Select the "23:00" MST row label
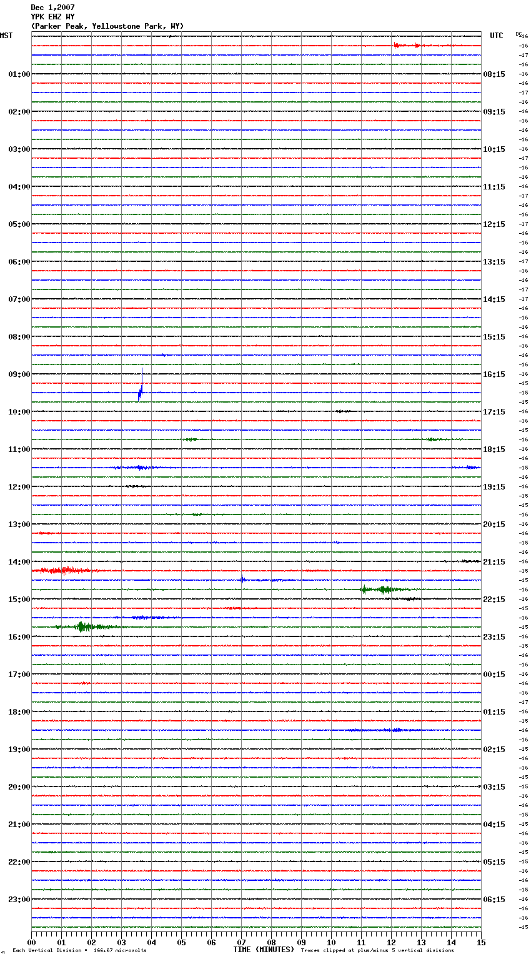531x959 pixels. coord(19,900)
